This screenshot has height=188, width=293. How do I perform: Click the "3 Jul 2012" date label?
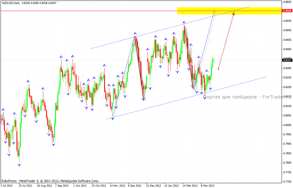coord(7,186)
